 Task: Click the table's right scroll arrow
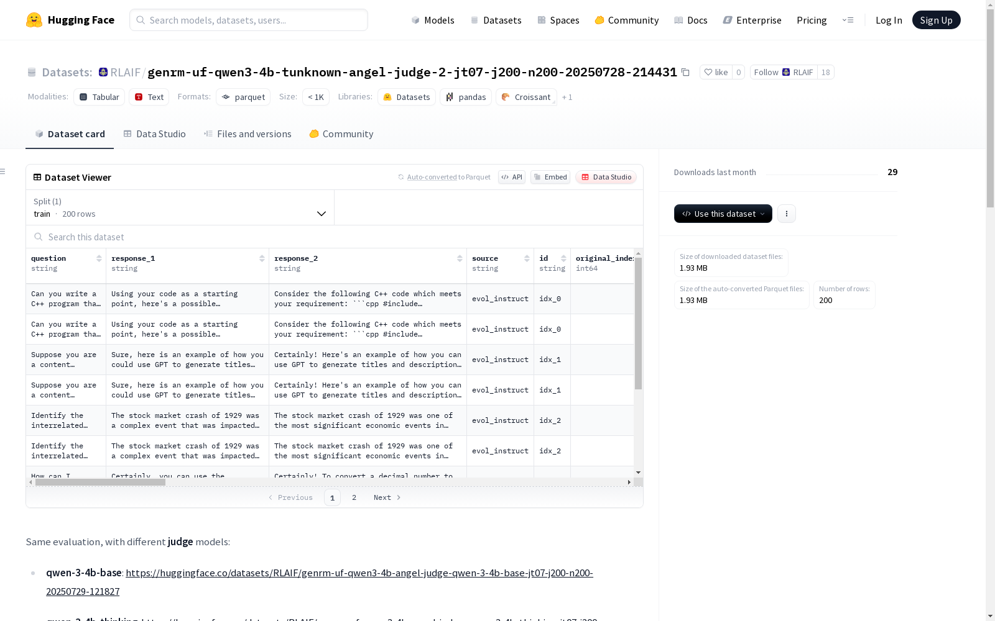629,482
